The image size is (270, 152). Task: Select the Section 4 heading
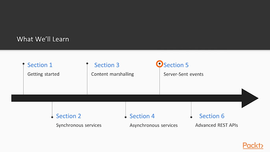click(142, 116)
